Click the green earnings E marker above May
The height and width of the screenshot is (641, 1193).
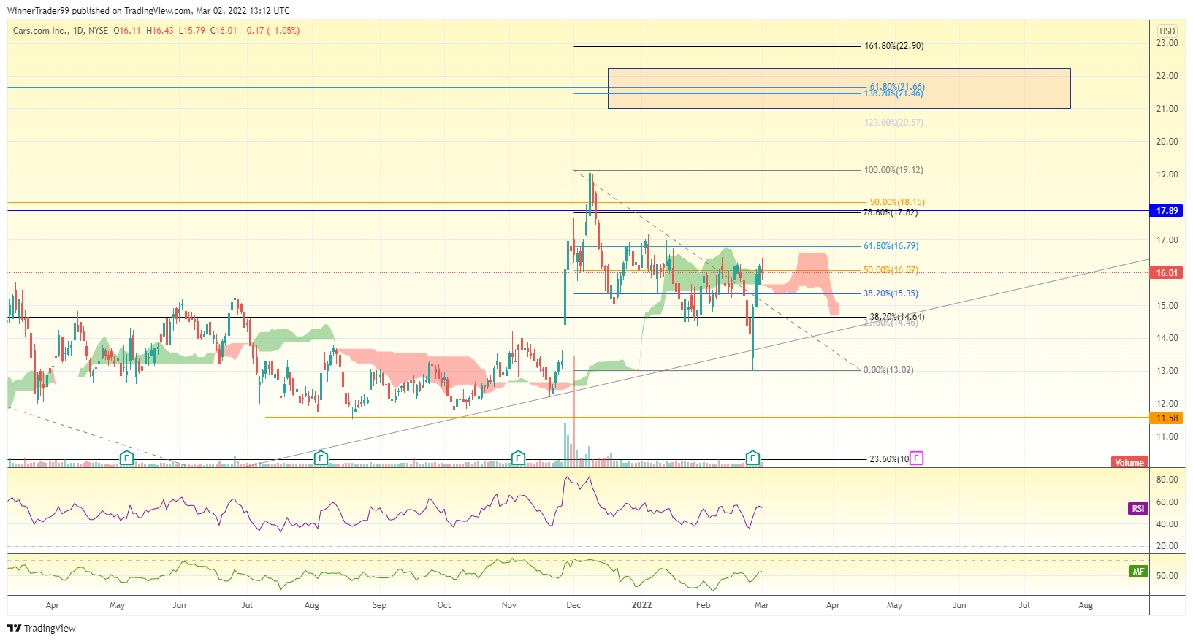coord(126,458)
